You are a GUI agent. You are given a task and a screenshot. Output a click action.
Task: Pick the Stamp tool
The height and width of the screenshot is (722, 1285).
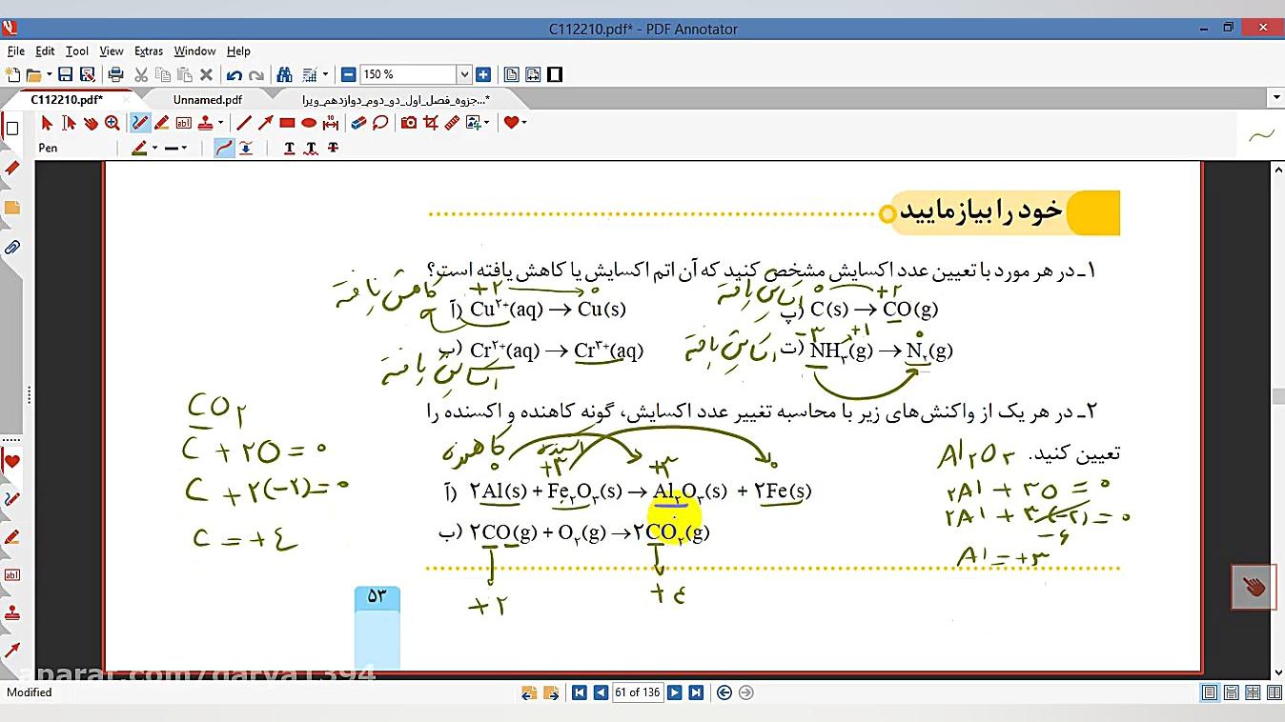206,122
